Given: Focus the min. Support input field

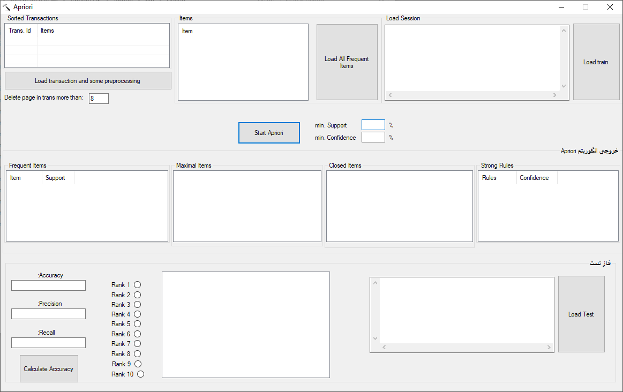Looking at the screenshot, I should tap(373, 125).
